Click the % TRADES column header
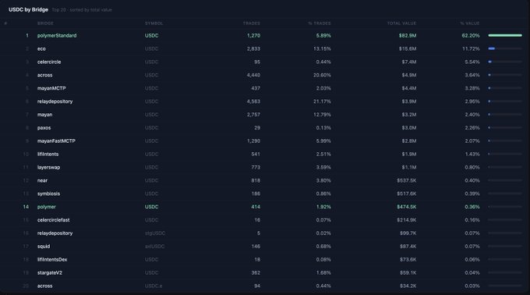The height and width of the screenshot is (295, 530). click(x=320, y=23)
